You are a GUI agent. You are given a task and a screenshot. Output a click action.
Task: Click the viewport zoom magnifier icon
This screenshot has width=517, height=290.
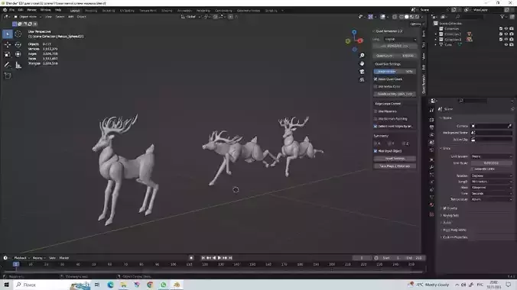pos(362,55)
